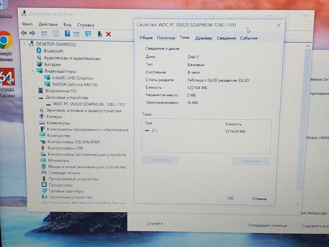329x247 pixels.
Task: Select WDC PC SN520 disk in device tree
Action: pos(89,104)
